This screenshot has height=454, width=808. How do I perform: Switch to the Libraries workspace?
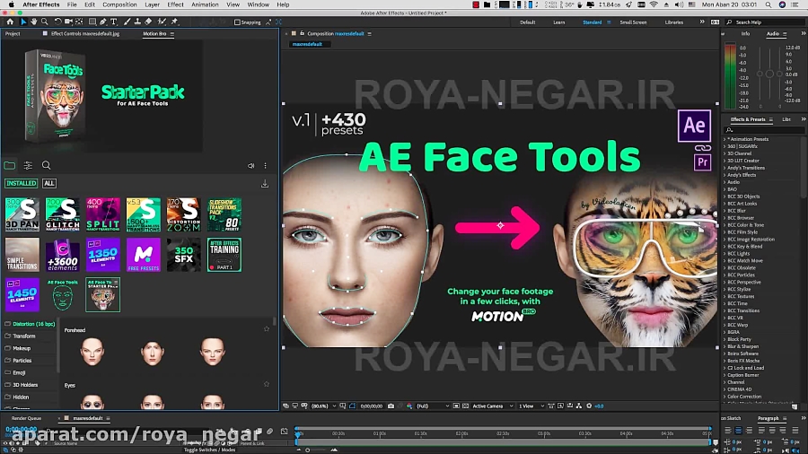(x=673, y=22)
